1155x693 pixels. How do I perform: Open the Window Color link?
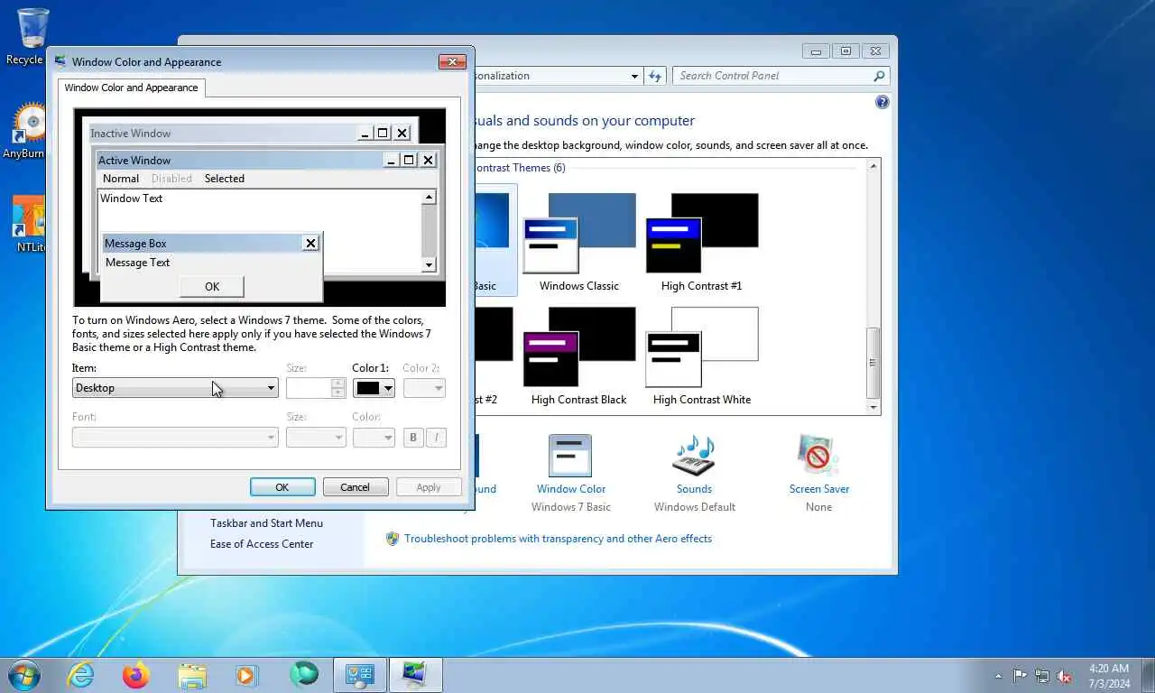pos(571,489)
